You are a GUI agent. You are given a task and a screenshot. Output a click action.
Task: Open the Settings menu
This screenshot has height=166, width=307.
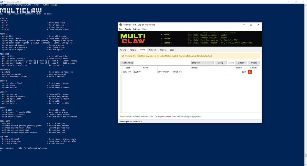point(137,29)
